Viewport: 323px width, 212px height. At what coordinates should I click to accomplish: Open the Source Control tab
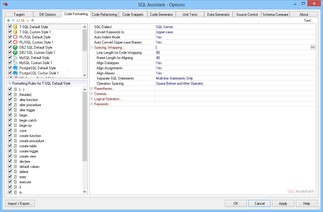247,15
